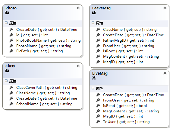Click wrench icon beside FatherMsgID property
This screenshot has height=132, width=173.
pyautogui.click(x=98, y=40)
